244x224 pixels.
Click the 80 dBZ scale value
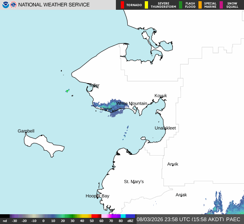121,221
